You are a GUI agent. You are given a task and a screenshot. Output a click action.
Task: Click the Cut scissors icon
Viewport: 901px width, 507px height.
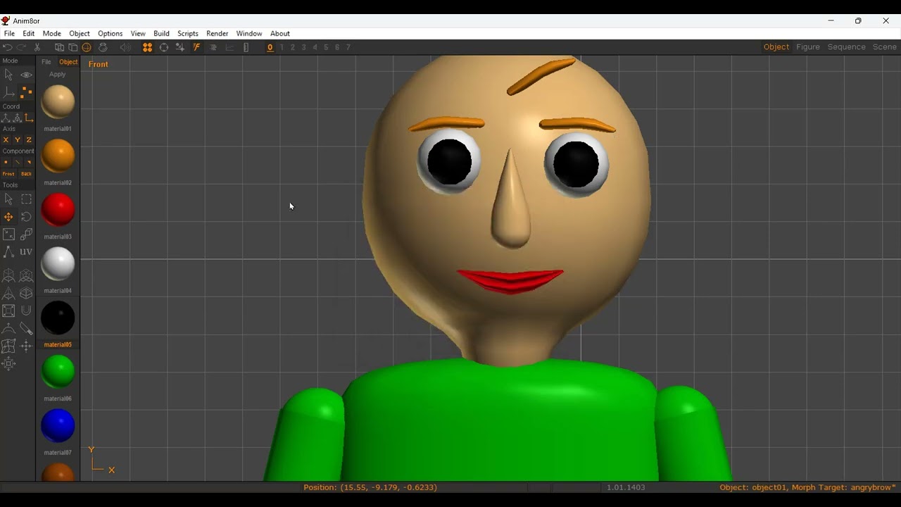(37, 47)
